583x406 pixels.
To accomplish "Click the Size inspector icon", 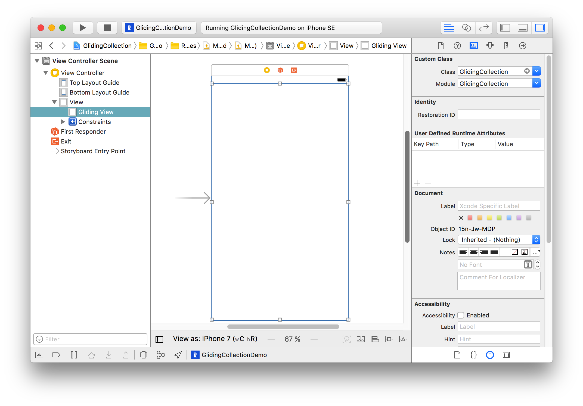I will tap(506, 46).
